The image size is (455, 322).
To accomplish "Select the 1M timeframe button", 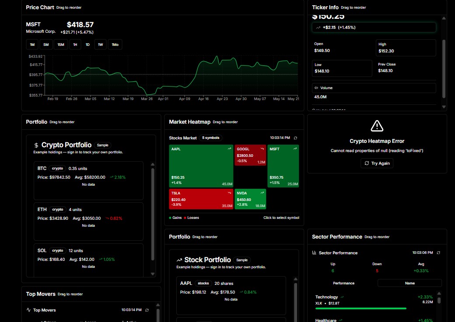I will pos(32,45).
